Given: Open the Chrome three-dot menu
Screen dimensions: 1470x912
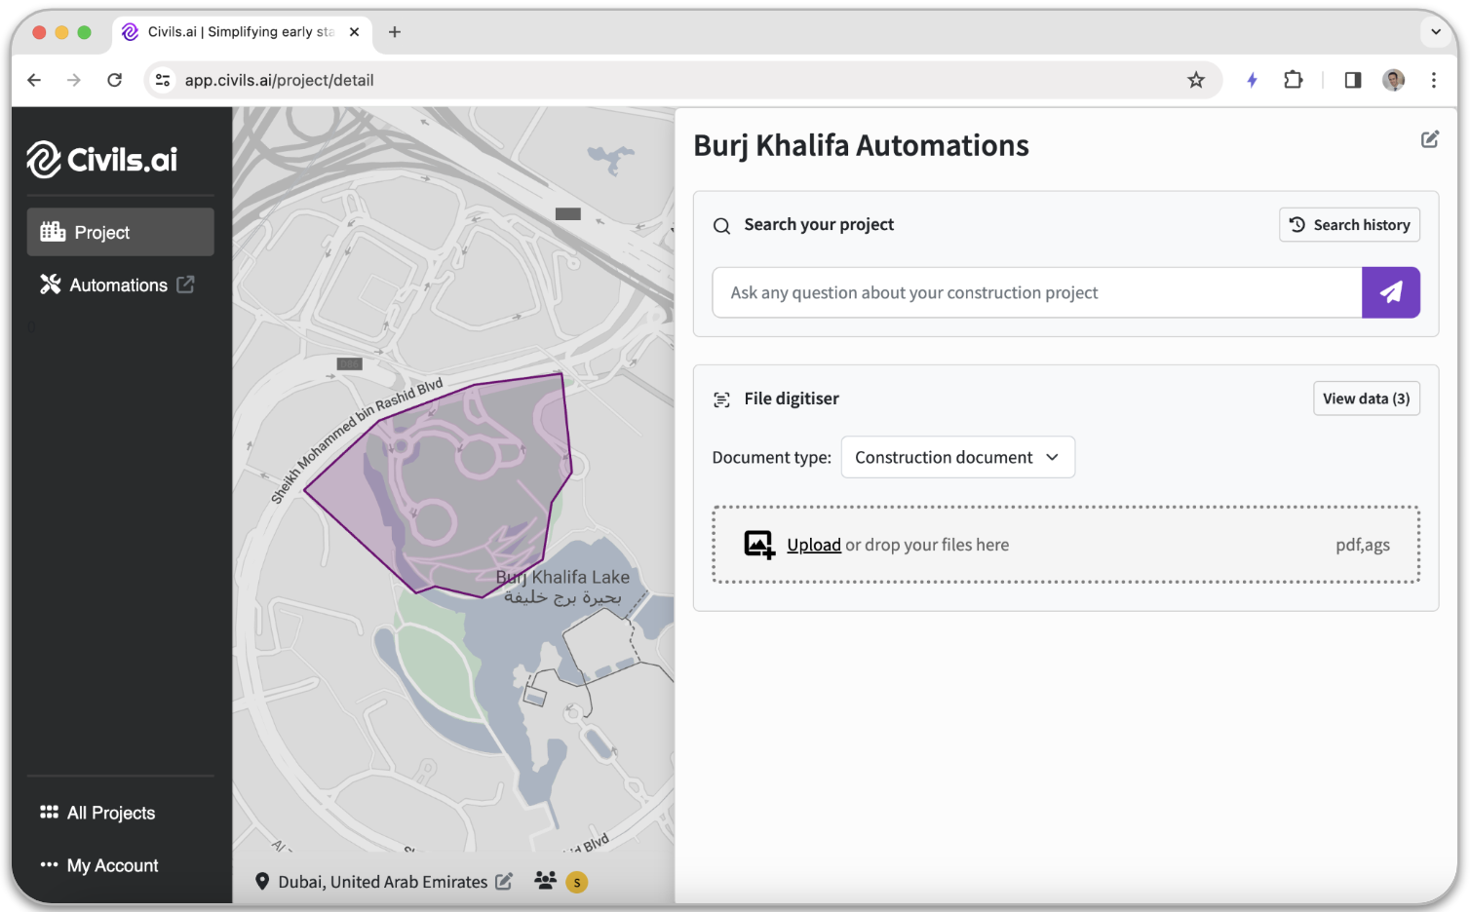Looking at the screenshot, I should pyautogui.click(x=1434, y=80).
